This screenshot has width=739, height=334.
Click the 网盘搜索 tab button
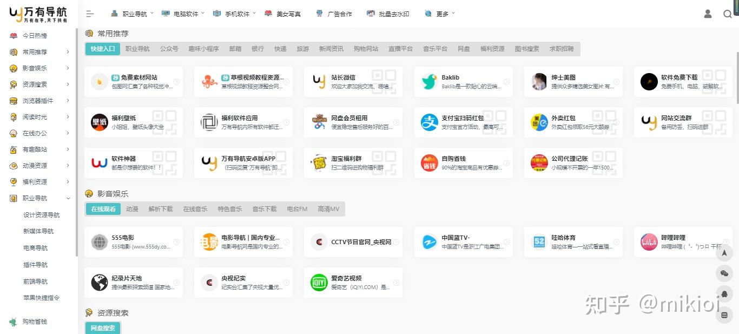[x=103, y=328]
